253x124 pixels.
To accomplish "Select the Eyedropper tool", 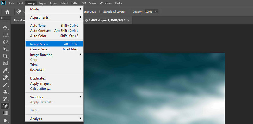I will pyautogui.click(x=5, y=70).
